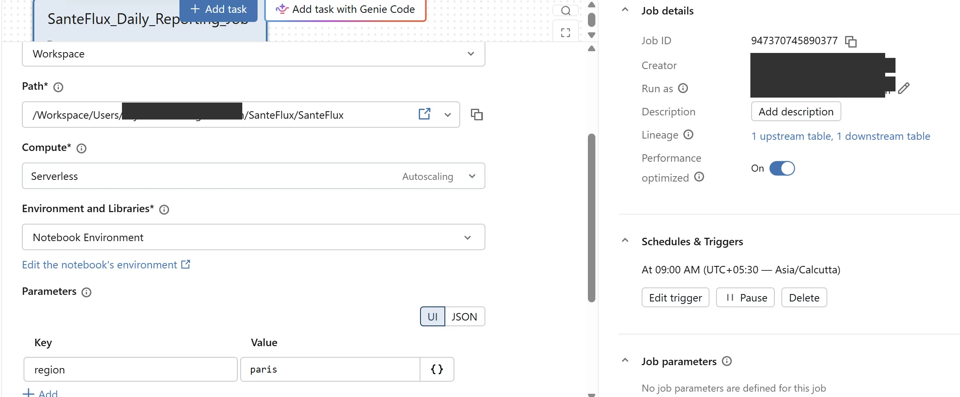The image size is (960, 397).
Task: Pause the job schedule
Action: pos(745,297)
